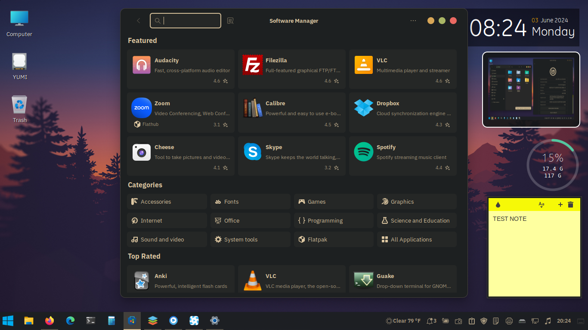The image size is (588, 330).
Task: Open the Cheese camera app entry
Action: coord(181,156)
